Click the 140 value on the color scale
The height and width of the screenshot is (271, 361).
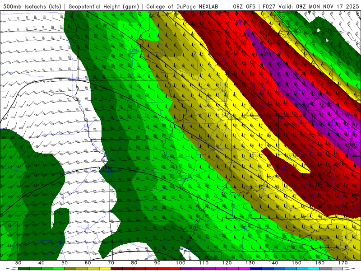pyautogui.click(x=273, y=263)
